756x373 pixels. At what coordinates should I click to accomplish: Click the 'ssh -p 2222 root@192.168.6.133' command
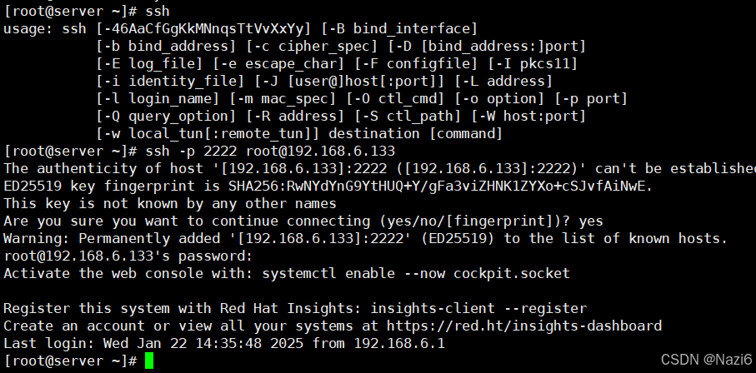pos(270,152)
